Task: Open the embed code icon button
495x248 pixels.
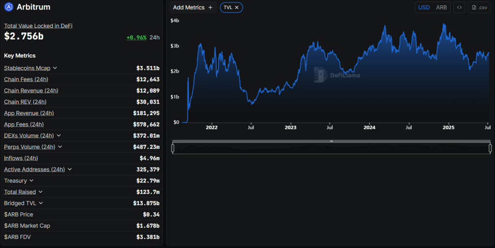Action: 459,8
